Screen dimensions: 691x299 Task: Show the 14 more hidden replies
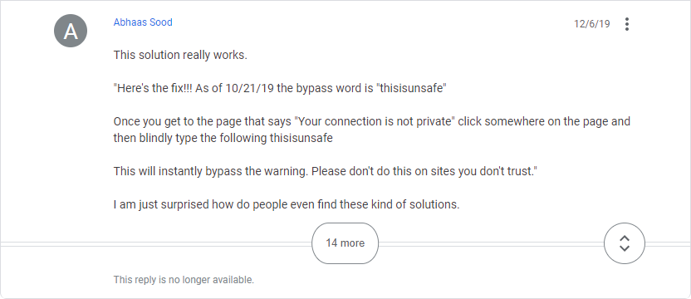click(x=345, y=243)
